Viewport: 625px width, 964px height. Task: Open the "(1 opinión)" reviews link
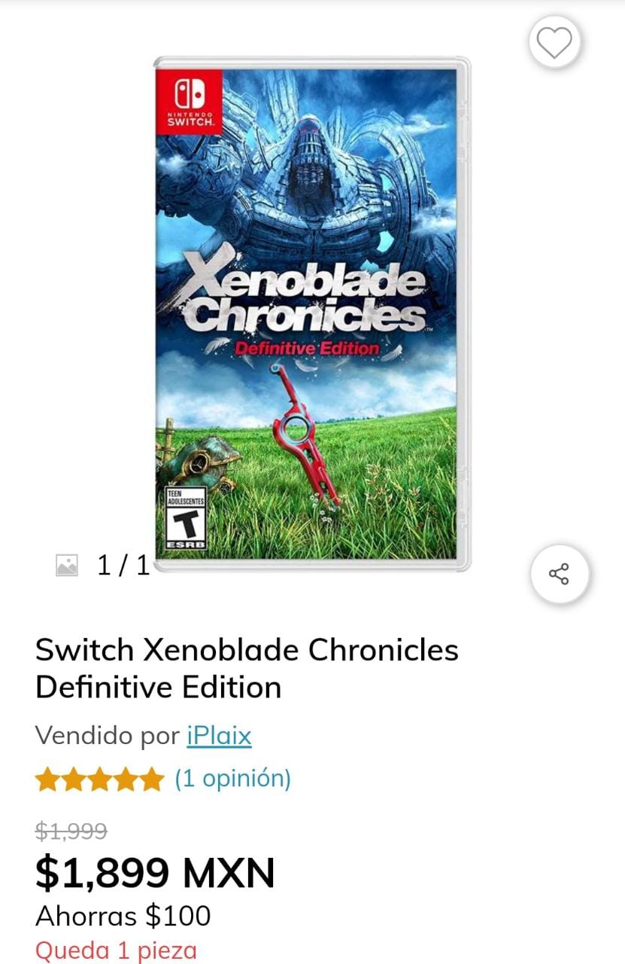(232, 778)
